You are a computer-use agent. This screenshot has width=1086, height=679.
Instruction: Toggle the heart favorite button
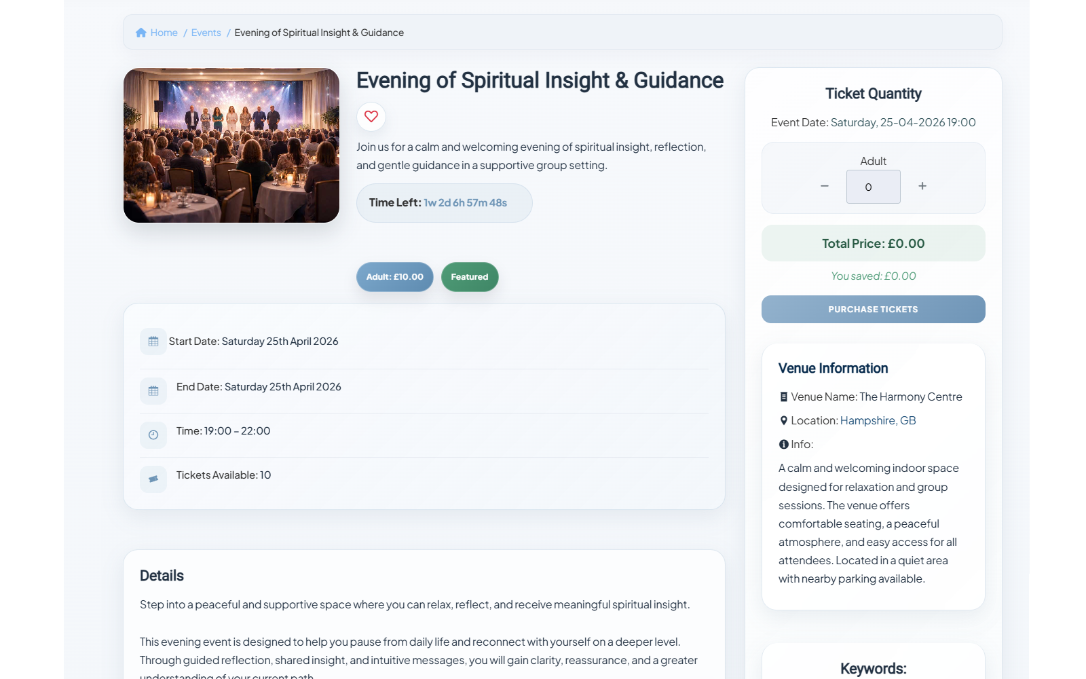tap(371, 117)
